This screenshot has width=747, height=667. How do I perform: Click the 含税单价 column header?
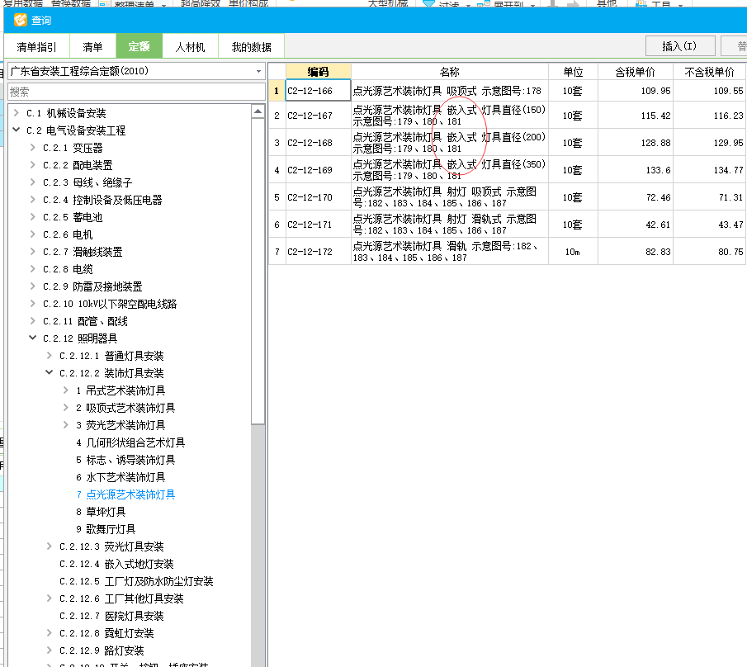[x=635, y=72]
